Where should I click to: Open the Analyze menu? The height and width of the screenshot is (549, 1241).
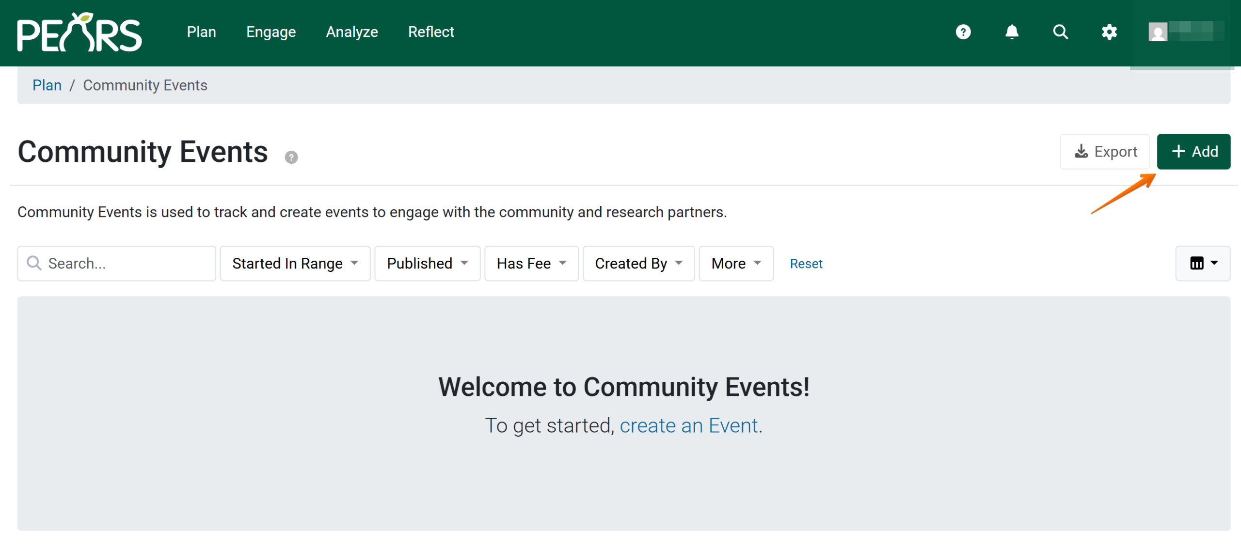[x=351, y=32]
